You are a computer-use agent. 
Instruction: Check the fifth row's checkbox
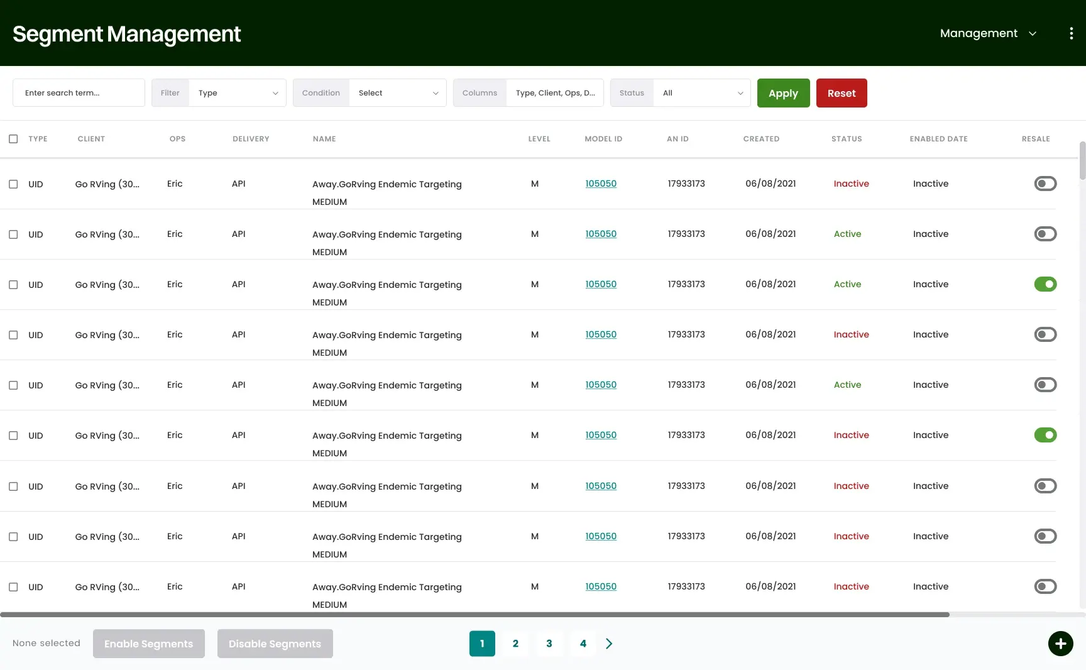tap(13, 385)
